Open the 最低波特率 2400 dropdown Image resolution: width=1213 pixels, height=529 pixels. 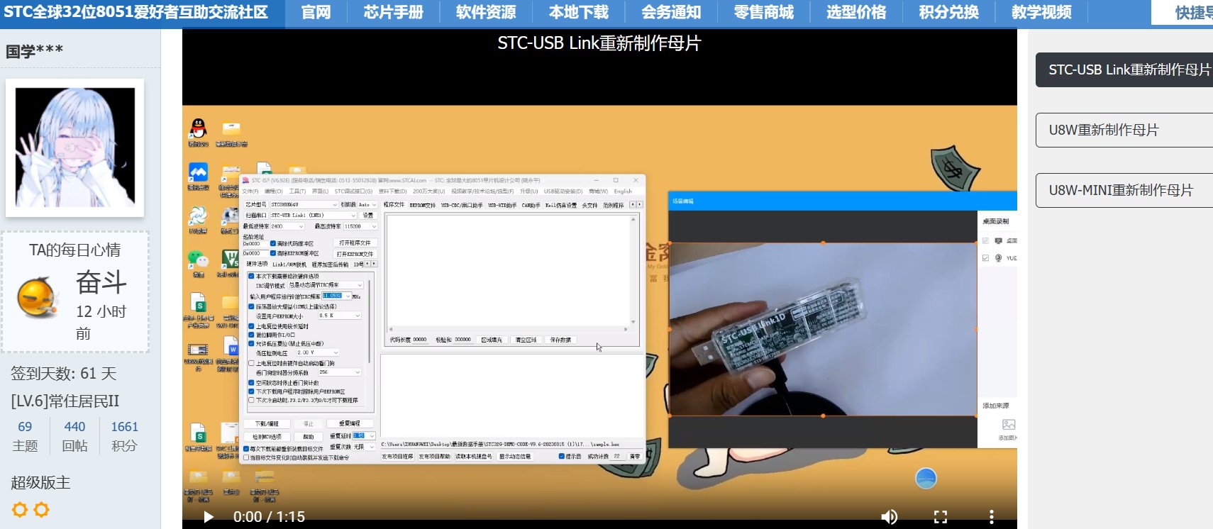287,226
